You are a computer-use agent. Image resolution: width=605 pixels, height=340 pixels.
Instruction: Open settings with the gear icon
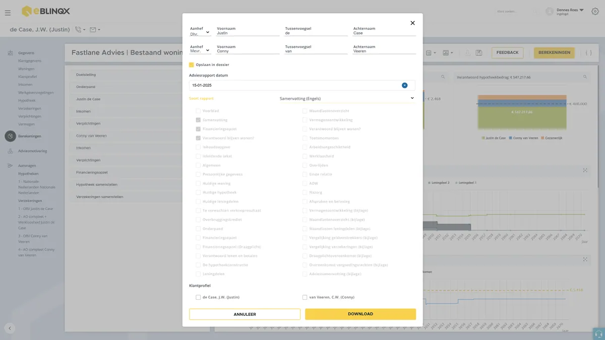coord(595,12)
